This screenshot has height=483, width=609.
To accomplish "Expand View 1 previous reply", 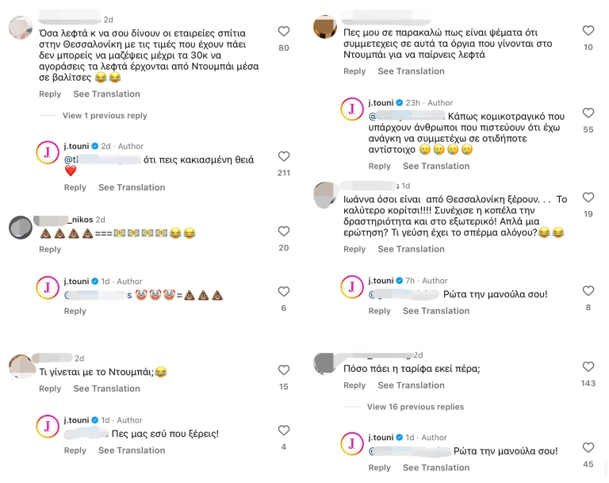I will click(x=105, y=116).
